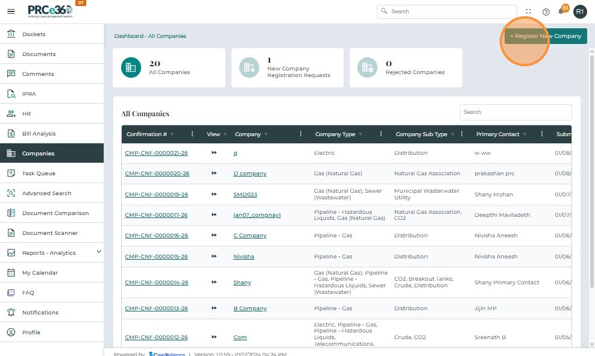This screenshot has height=356, width=595.
Task: Click view arrow icon for D company
Action: coord(214,173)
